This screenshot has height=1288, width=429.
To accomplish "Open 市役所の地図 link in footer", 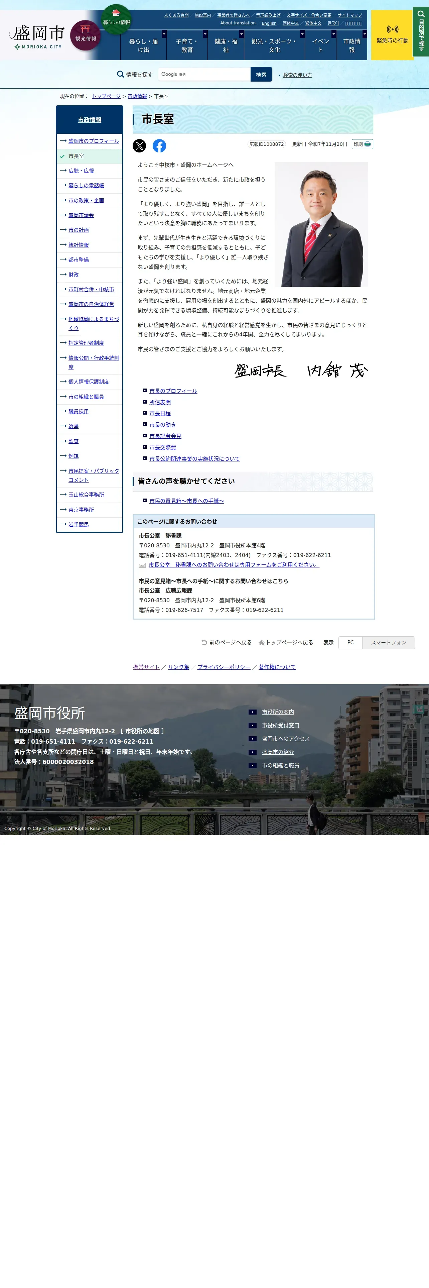I will point(142,732).
